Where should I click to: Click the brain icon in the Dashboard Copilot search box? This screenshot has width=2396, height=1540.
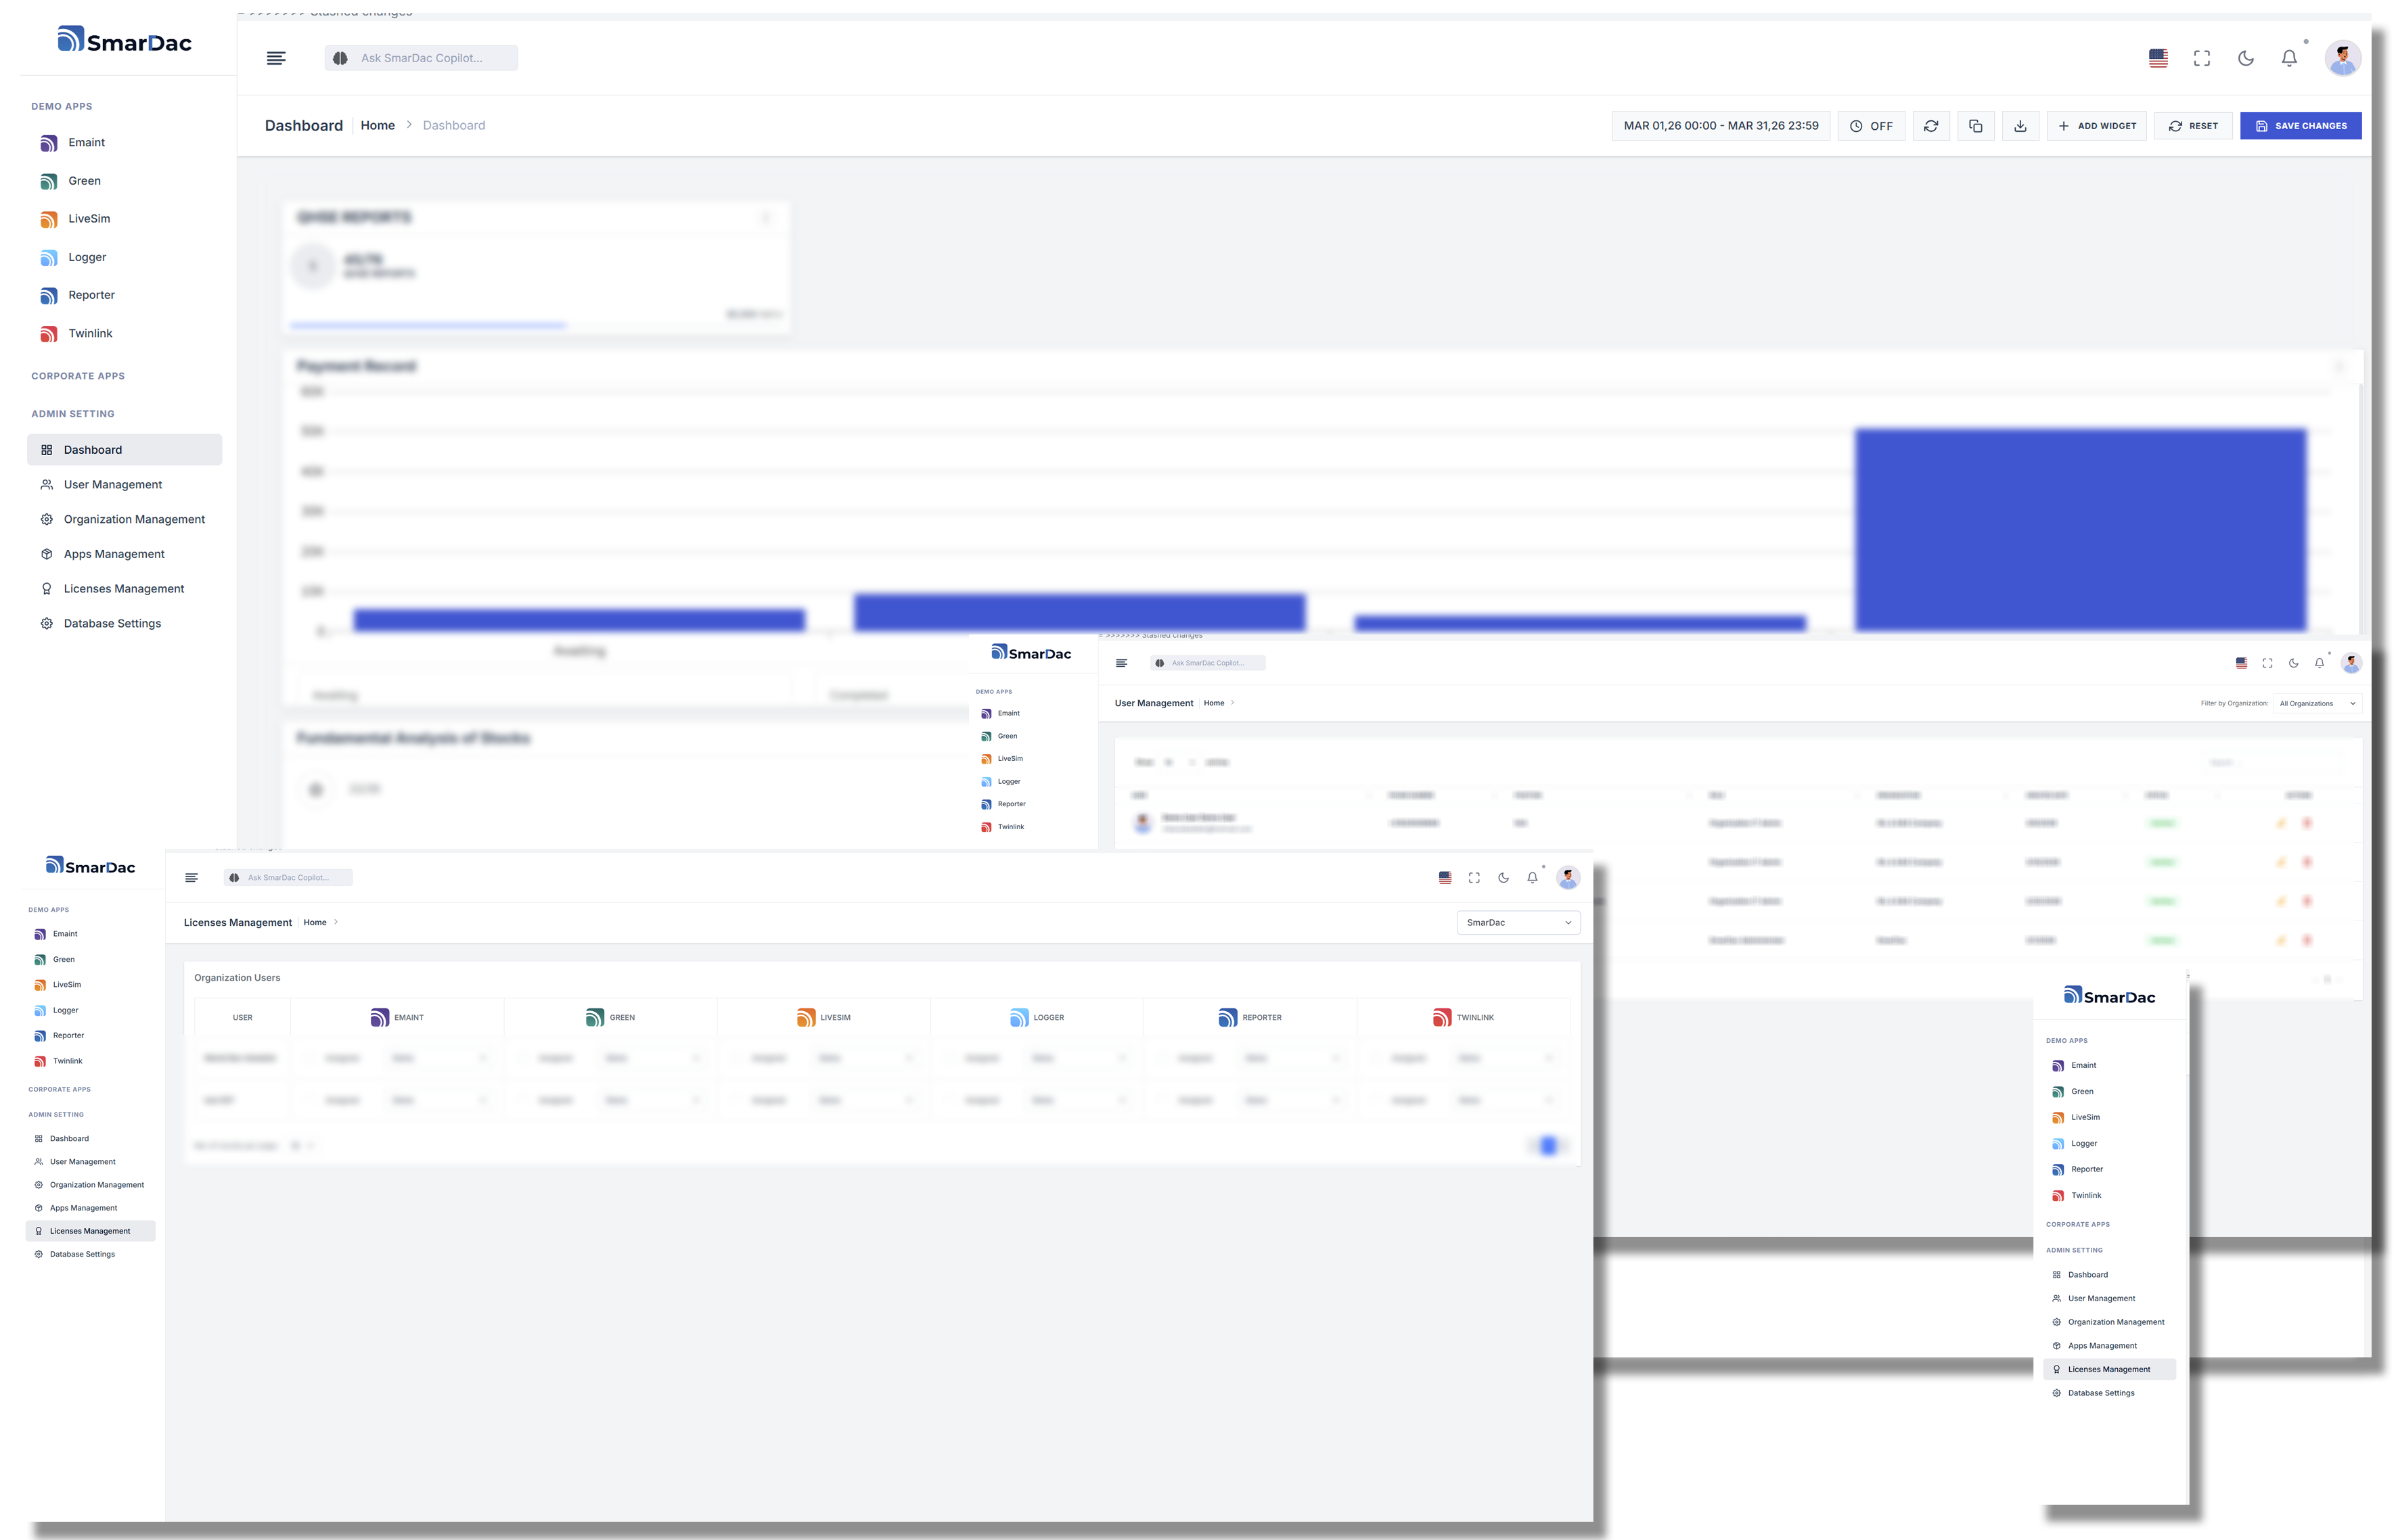(x=340, y=58)
